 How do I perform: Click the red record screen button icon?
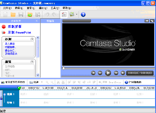tap(4, 27)
